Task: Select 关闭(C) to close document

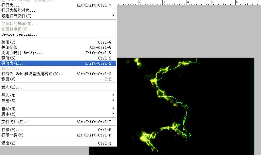Action: click(x=8, y=42)
